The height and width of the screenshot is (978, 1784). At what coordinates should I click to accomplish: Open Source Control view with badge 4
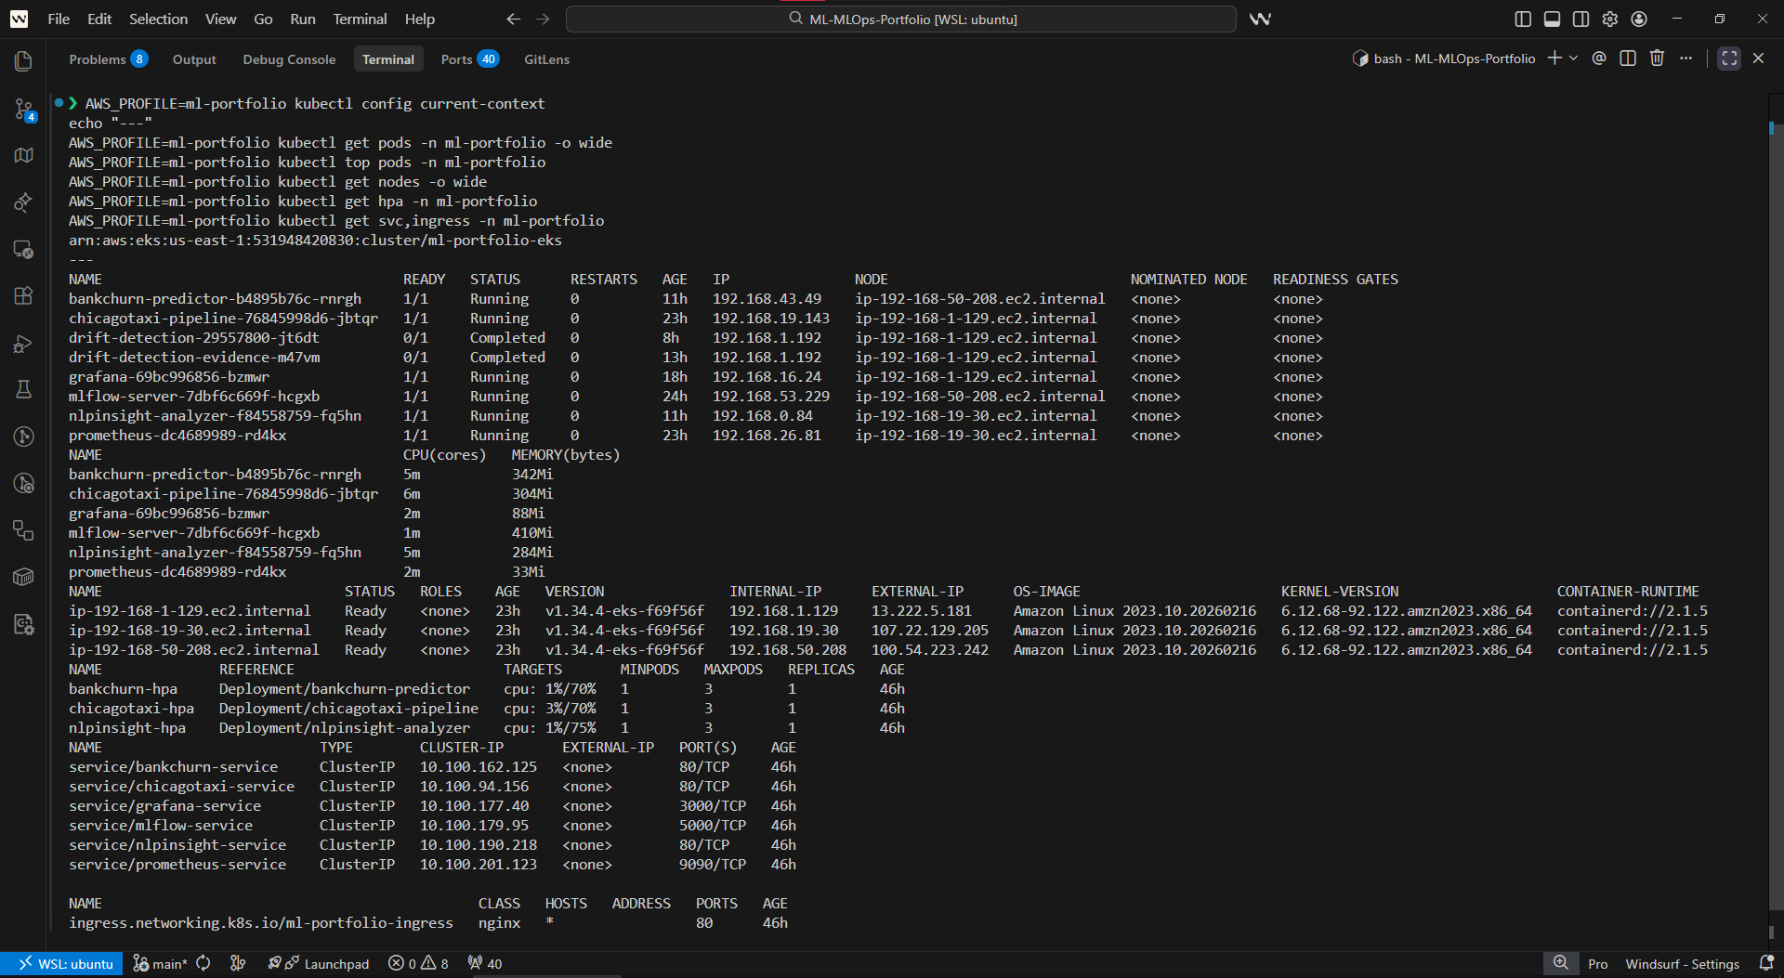click(x=24, y=110)
